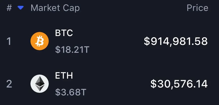Sort by Price column header
The width and height of the screenshot is (219, 105).
point(197,8)
